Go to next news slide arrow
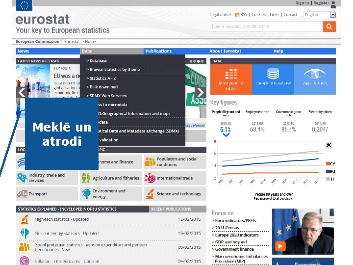353x265 pixels. (x=201, y=92)
